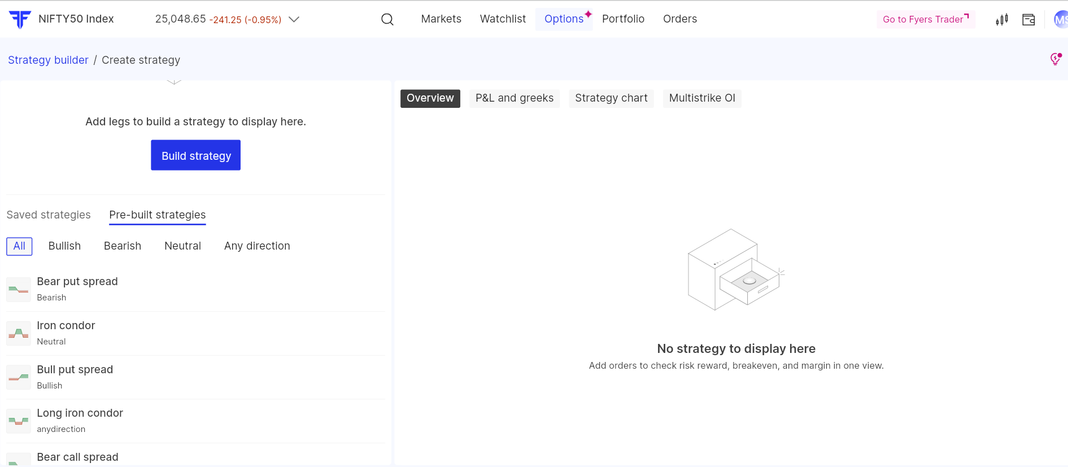
Task: Collapse the strategy panel using the chevron
Action: click(174, 82)
